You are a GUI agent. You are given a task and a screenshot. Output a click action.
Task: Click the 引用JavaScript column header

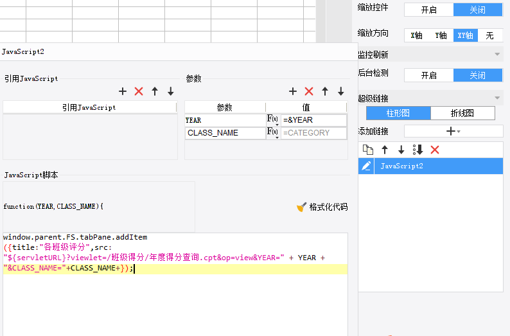(89, 107)
